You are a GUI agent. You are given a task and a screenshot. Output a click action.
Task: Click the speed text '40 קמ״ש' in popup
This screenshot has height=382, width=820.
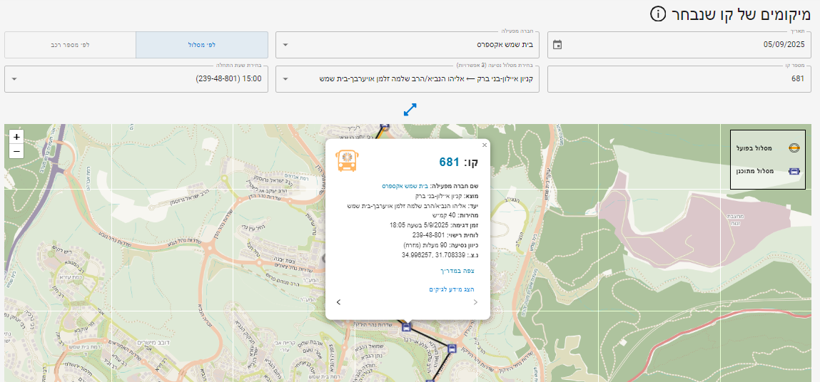click(x=445, y=215)
